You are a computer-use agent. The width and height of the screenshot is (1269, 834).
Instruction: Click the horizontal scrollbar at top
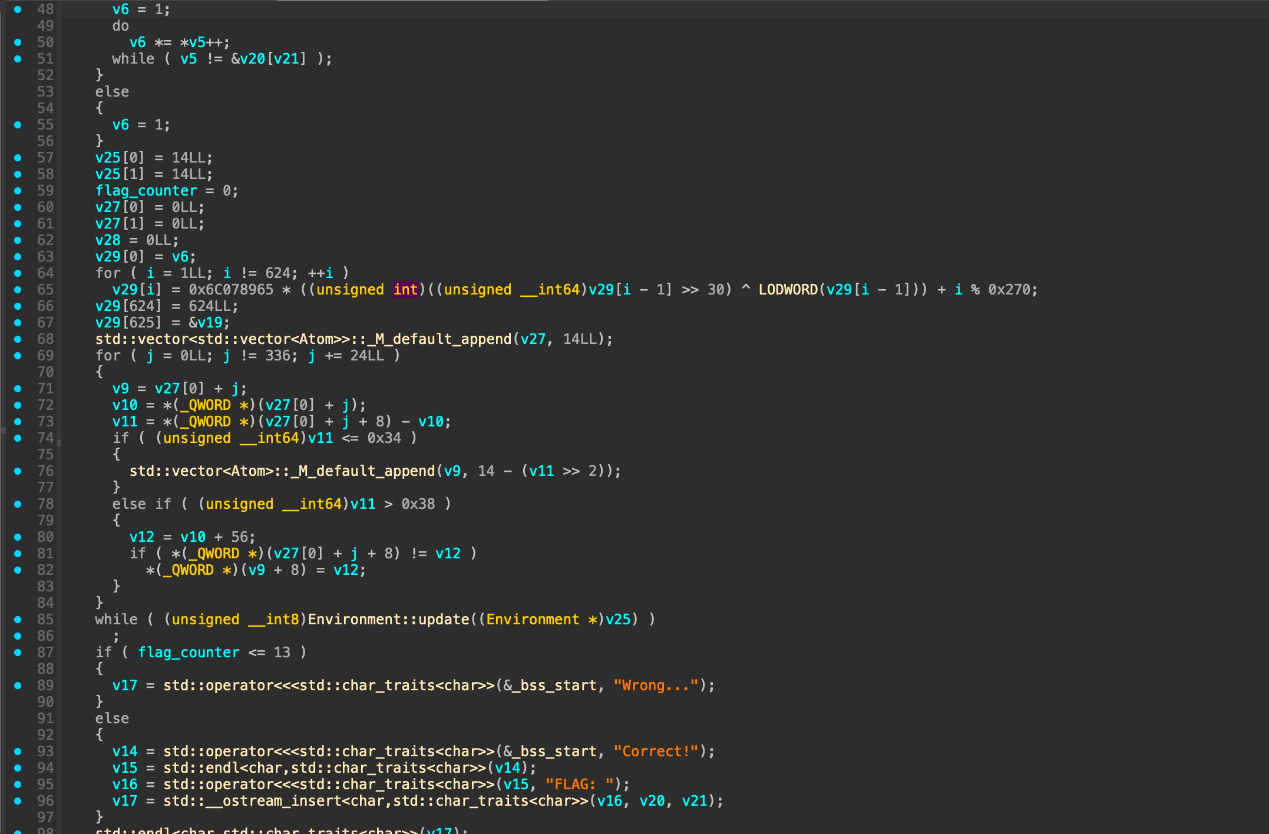pyautogui.click(x=412, y=1)
